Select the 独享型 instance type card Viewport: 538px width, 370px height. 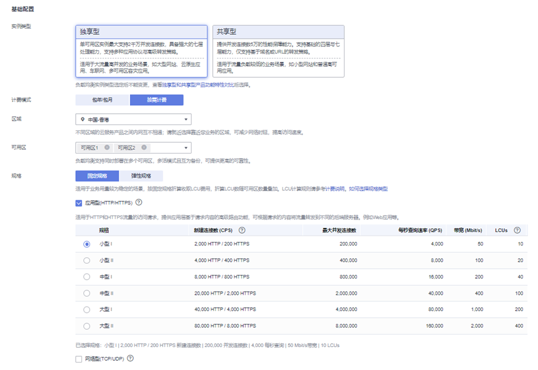pyautogui.click(x=141, y=51)
